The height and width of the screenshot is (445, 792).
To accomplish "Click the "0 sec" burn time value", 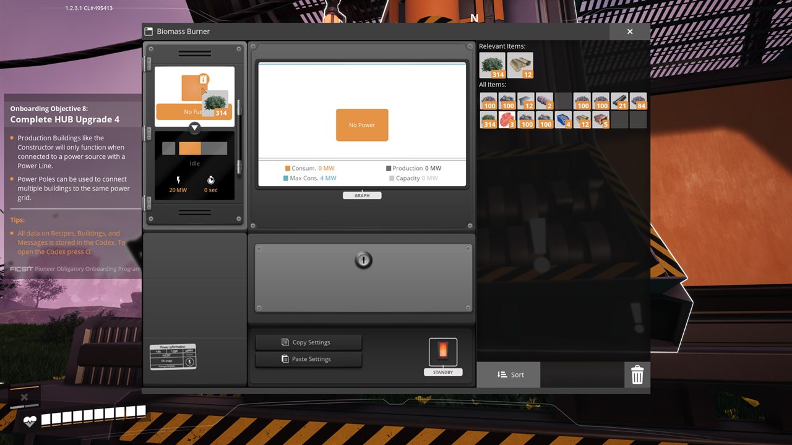I will click(x=211, y=190).
